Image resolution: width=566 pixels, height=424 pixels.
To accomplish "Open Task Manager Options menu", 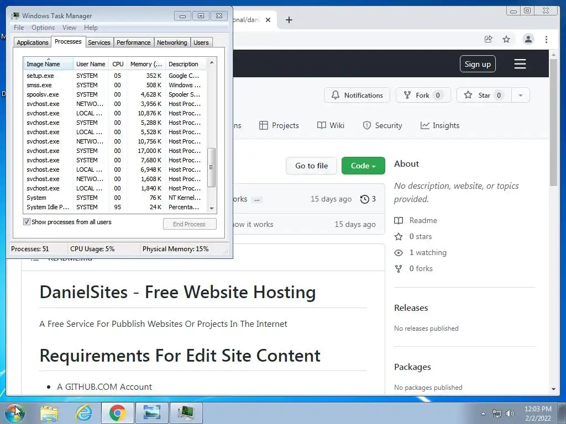I will pyautogui.click(x=43, y=28).
